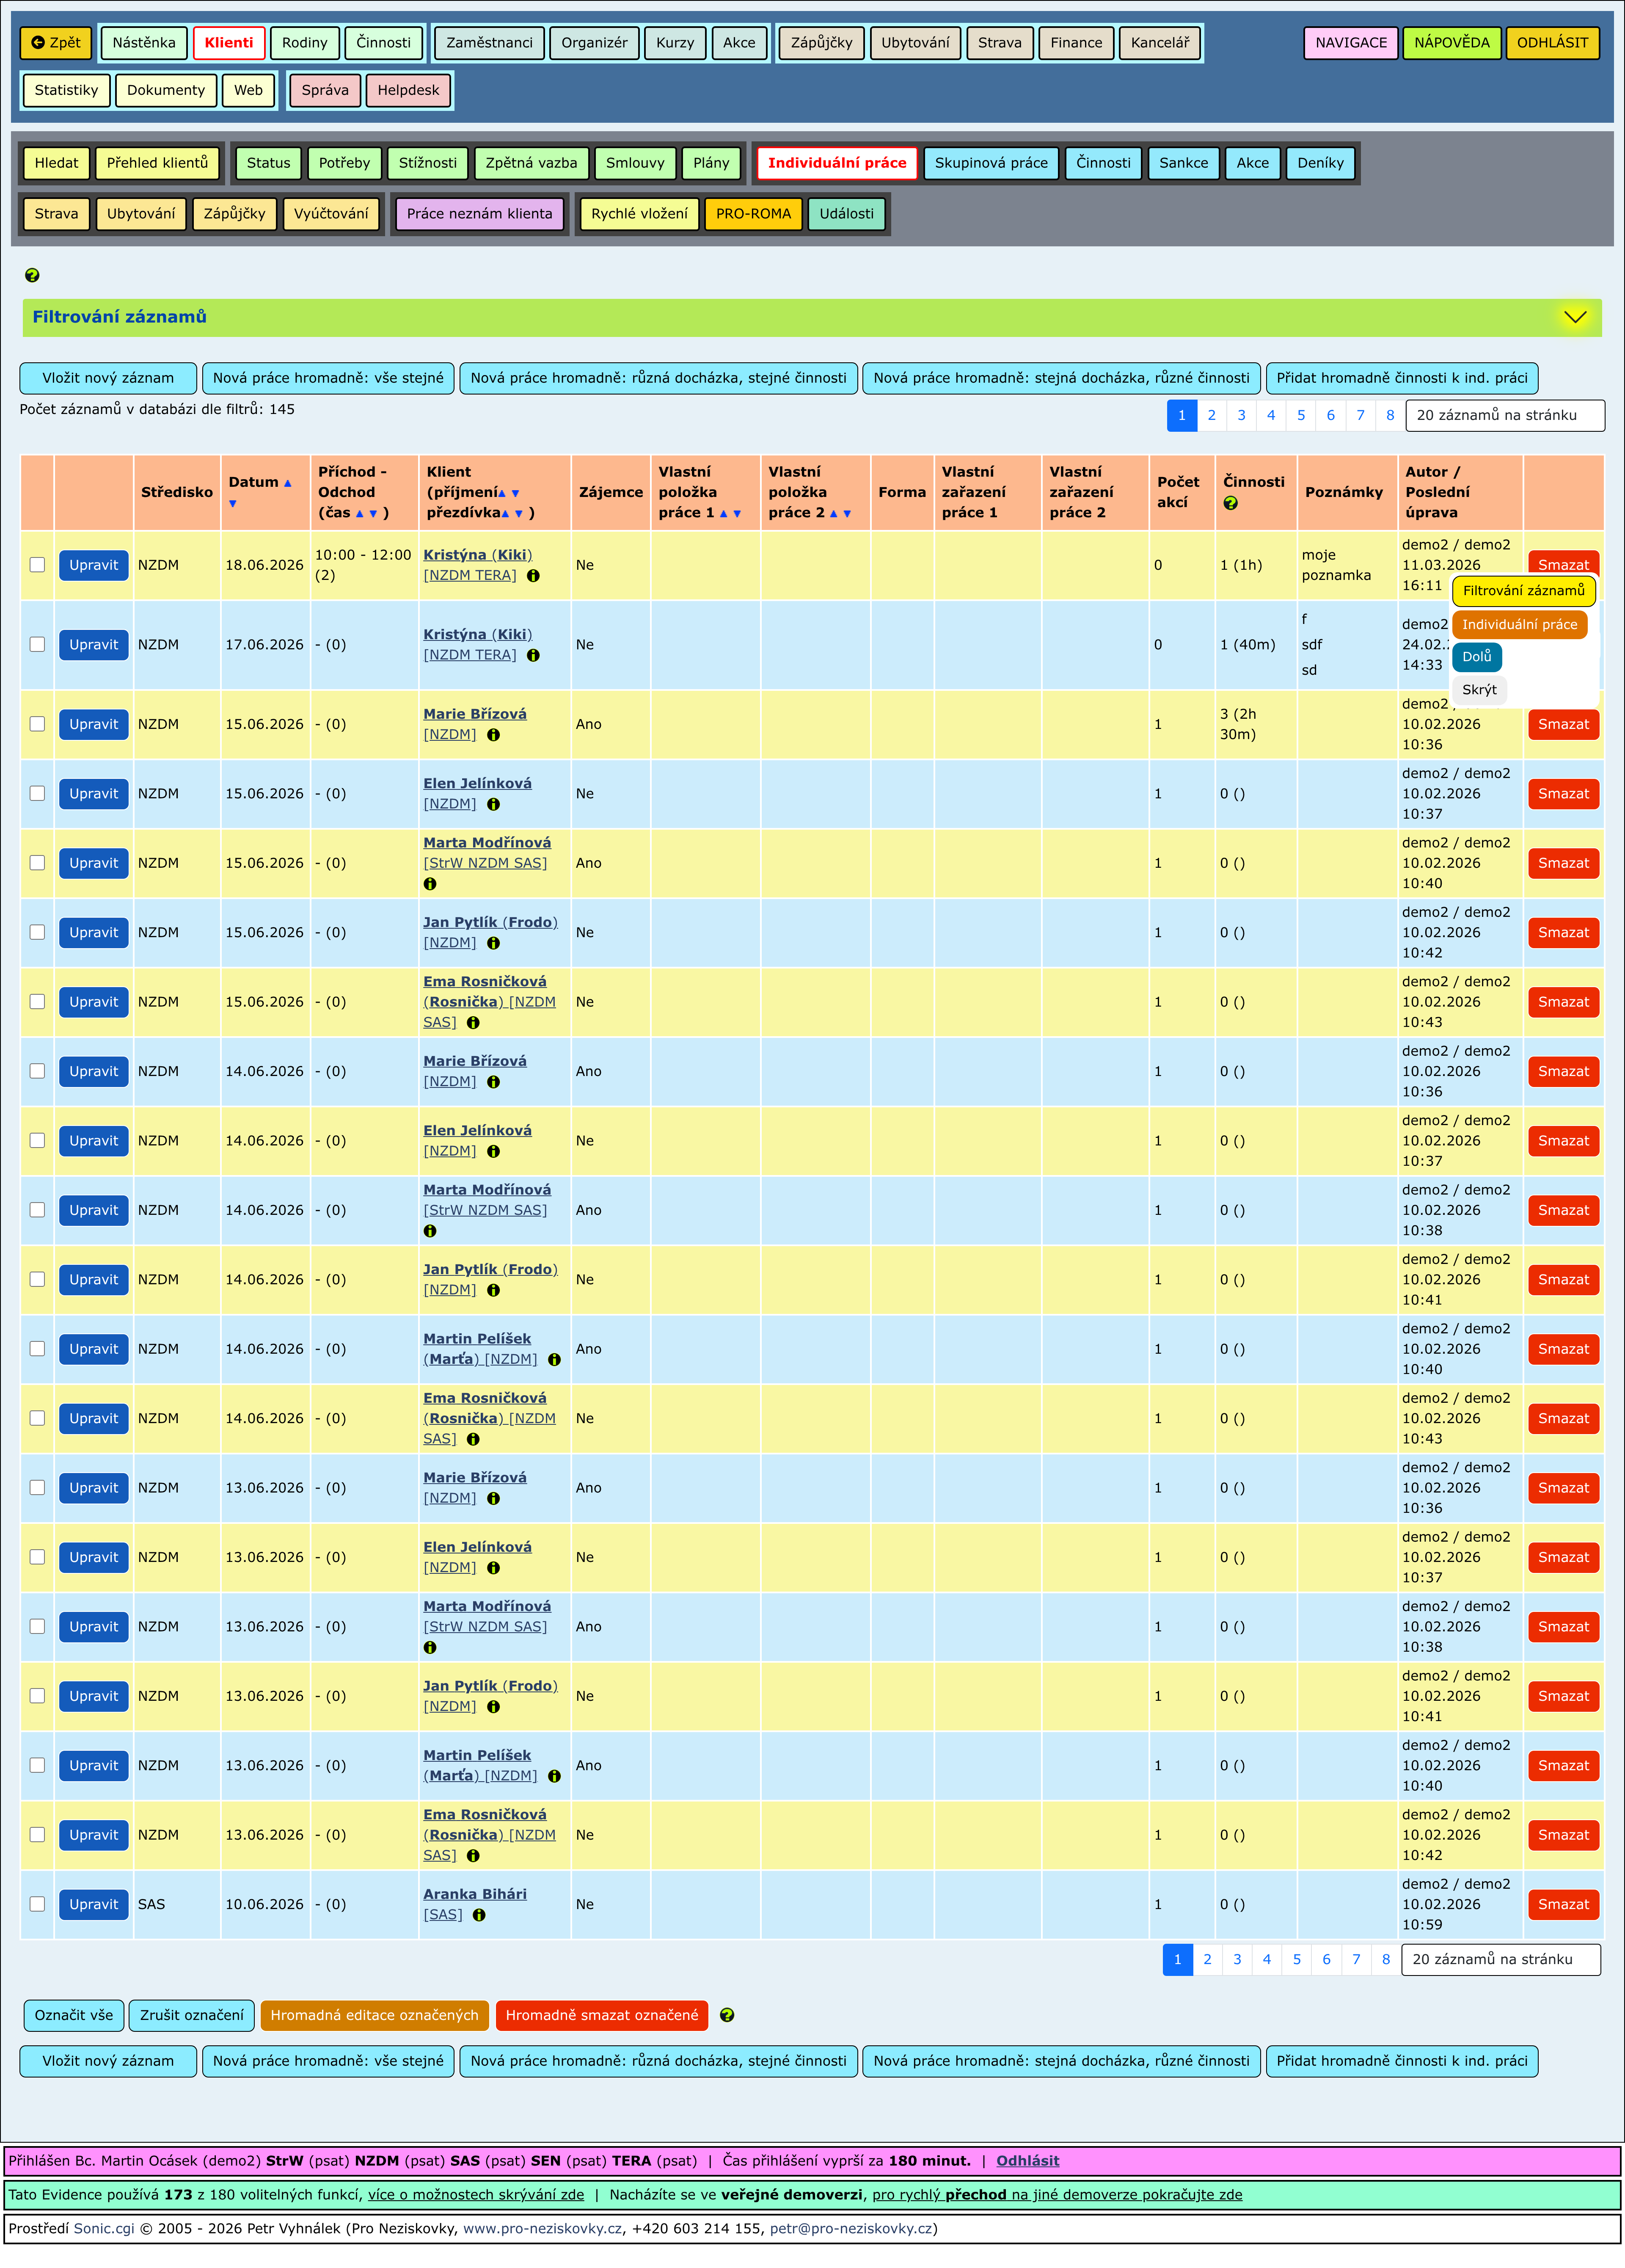Sort Datum column ascending arrow
The image size is (1625, 2268).
[x=288, y=483]
